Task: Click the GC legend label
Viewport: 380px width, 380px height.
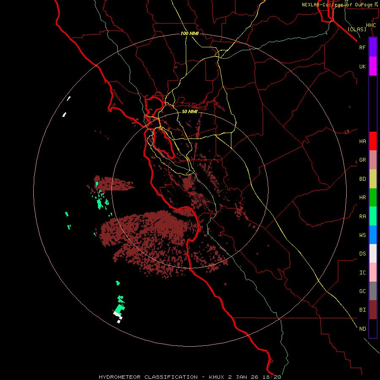Action: 362,291
